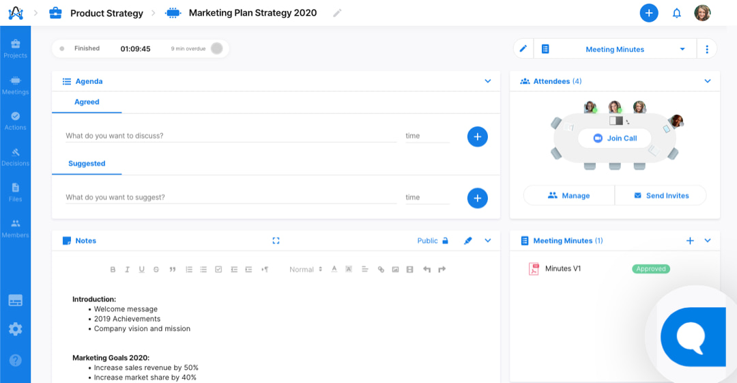Insert numbered list in notes
737x383 pixels.
(x=189, y=269)
